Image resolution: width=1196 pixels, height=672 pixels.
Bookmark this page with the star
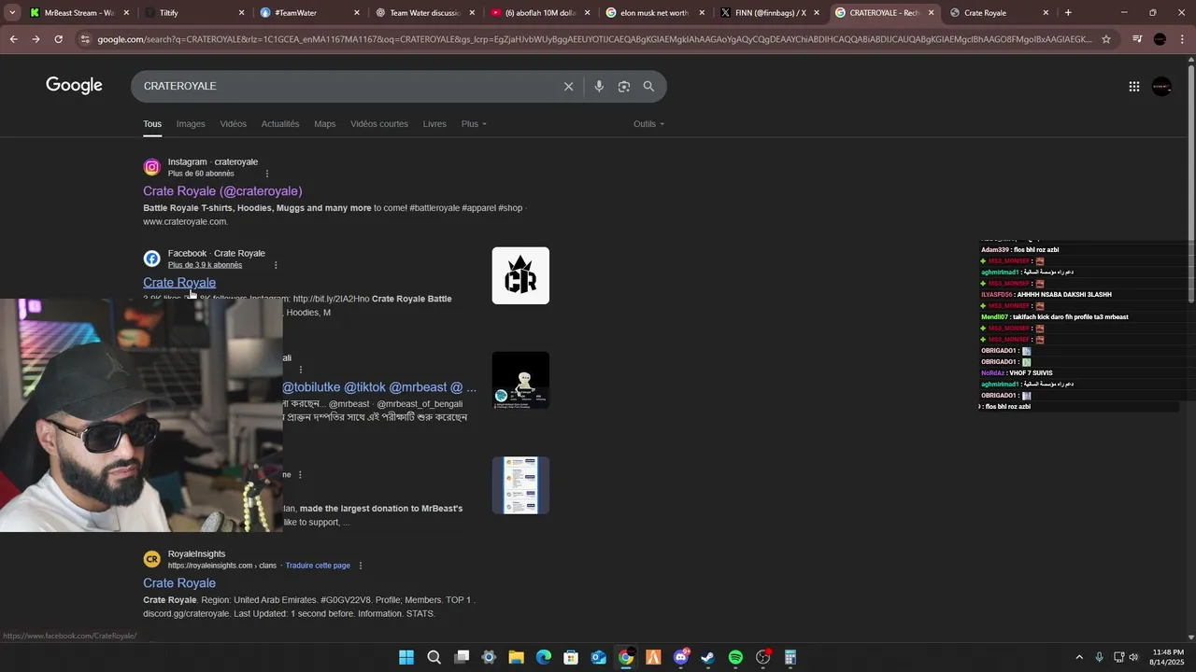(1106, 39)
